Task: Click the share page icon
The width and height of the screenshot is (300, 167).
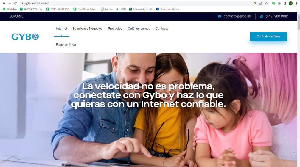Action: coord(261,4)
